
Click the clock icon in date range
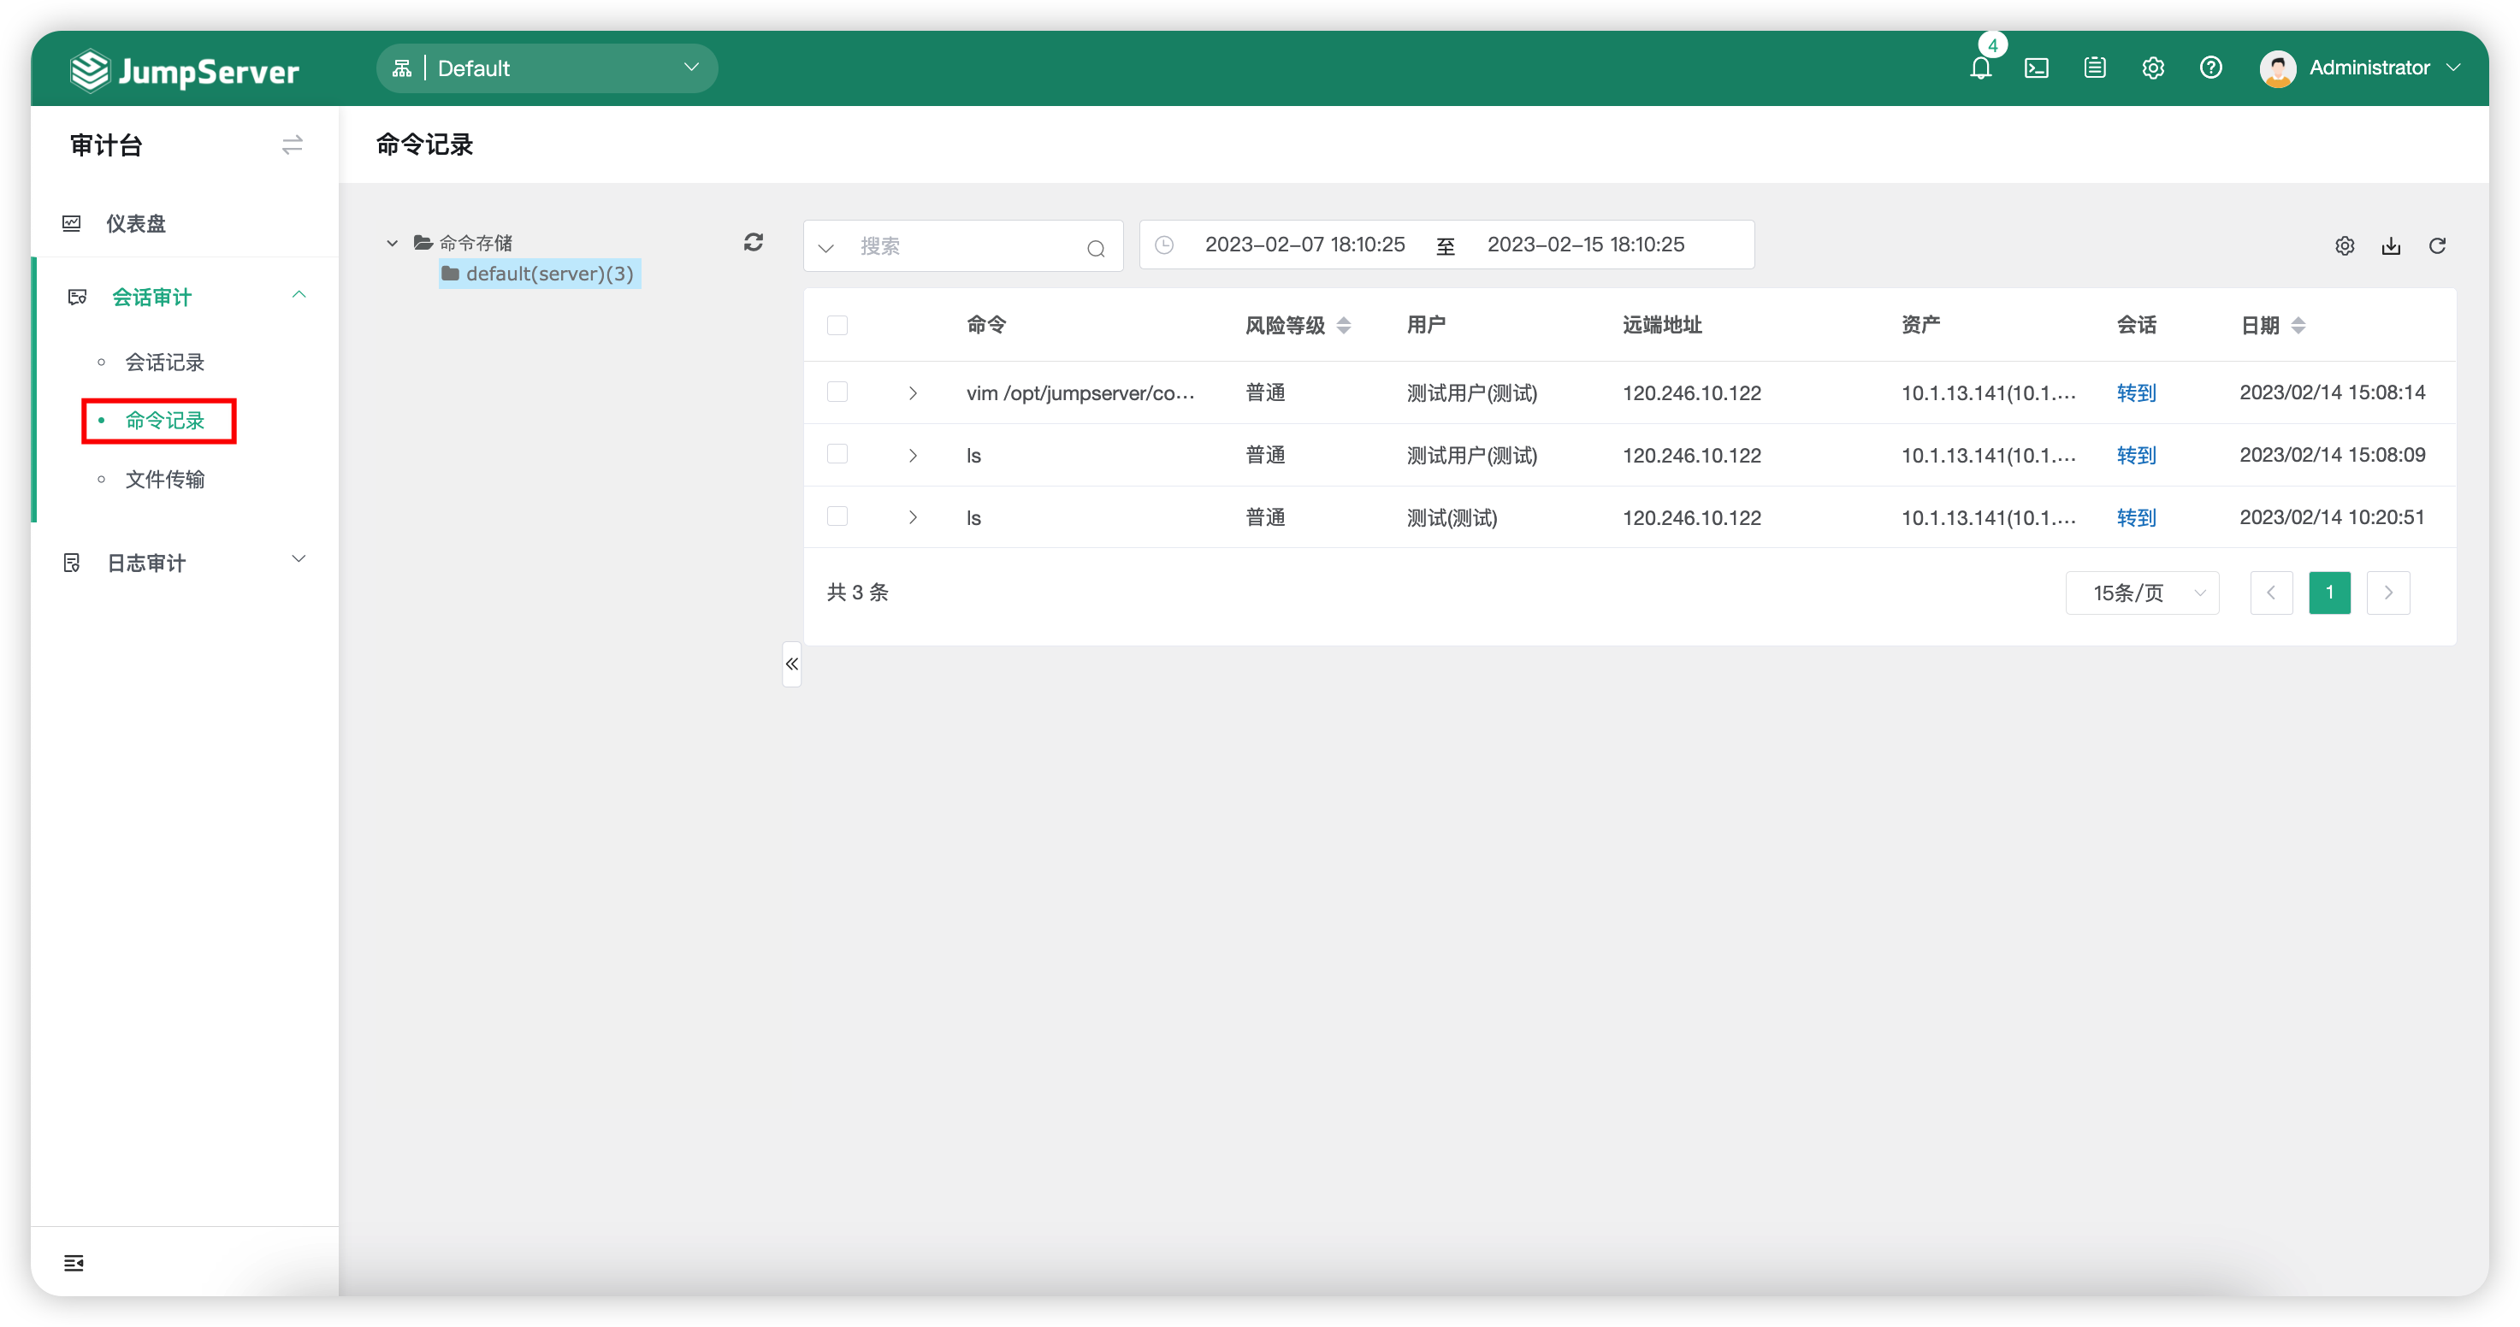click(x=1164, y=245)
